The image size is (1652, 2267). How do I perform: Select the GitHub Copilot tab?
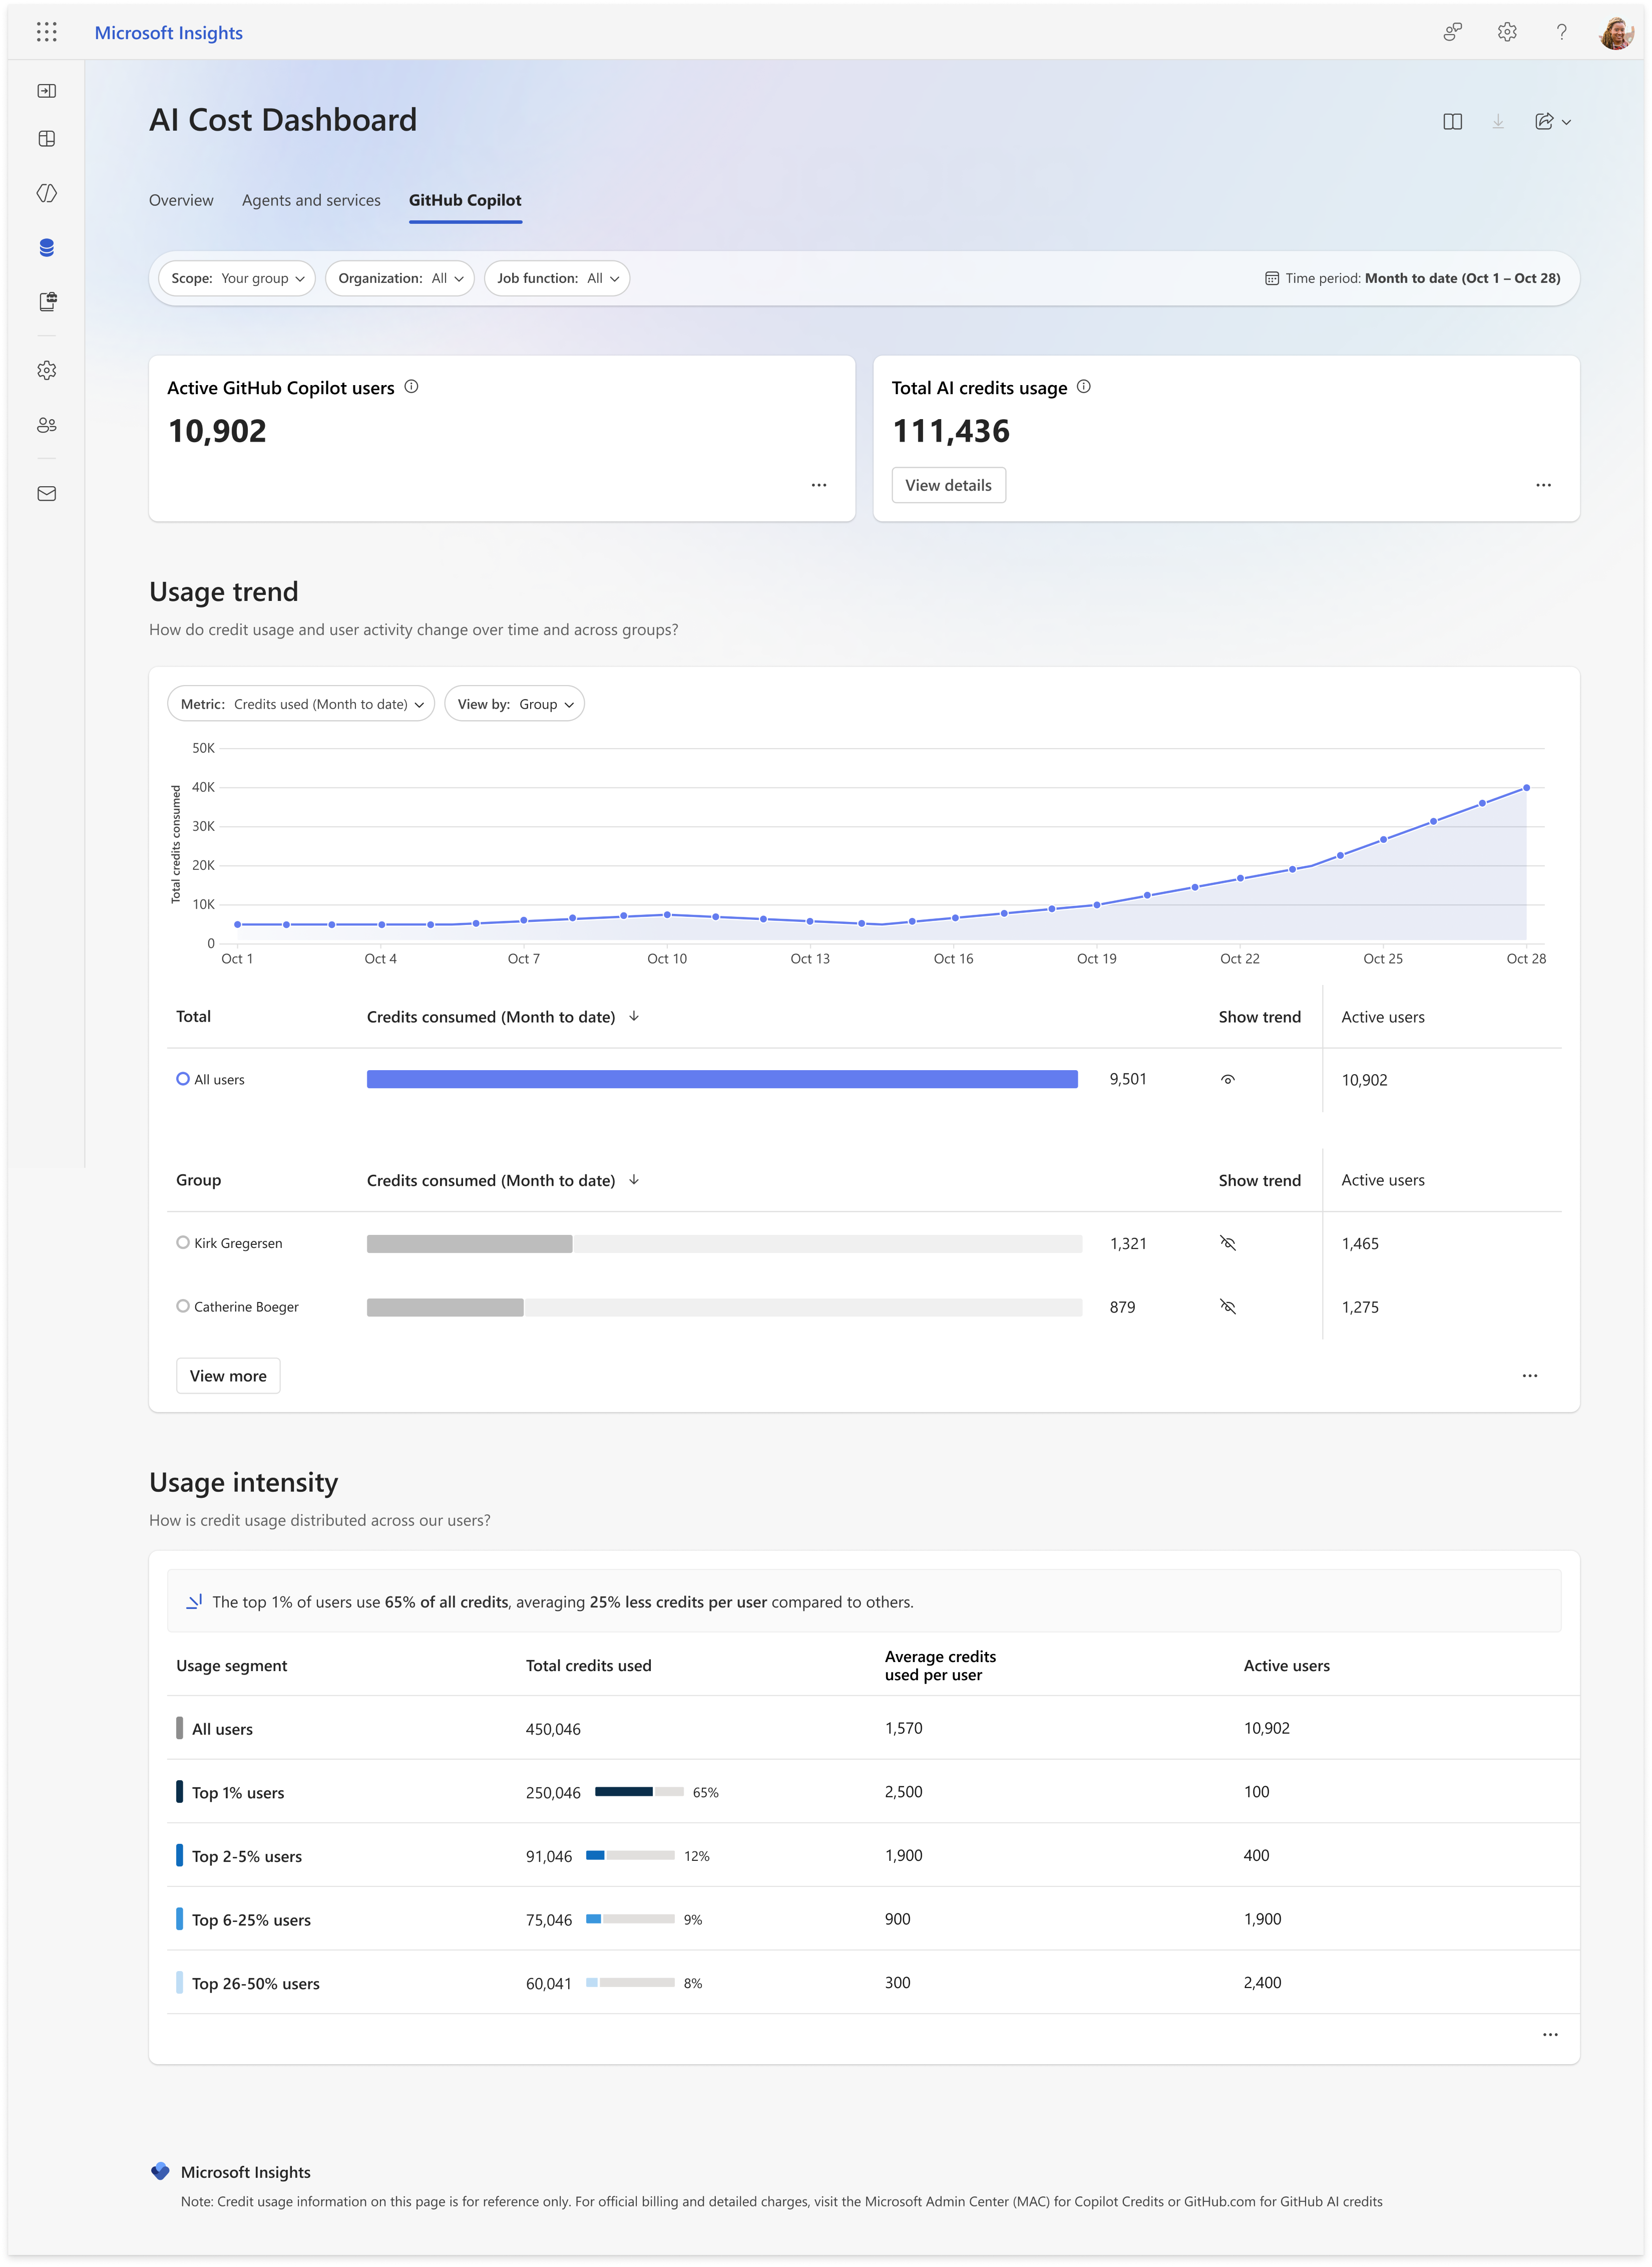point(465,200)
